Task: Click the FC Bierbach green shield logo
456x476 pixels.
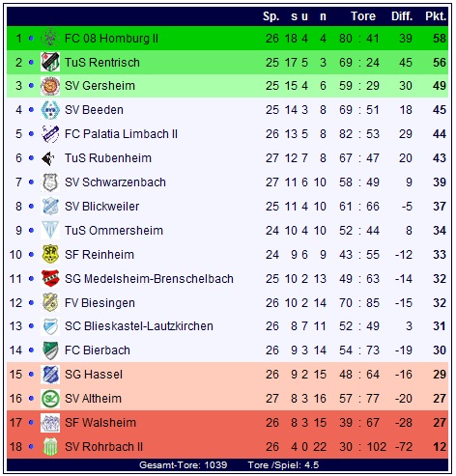Action: pos(50,350)
